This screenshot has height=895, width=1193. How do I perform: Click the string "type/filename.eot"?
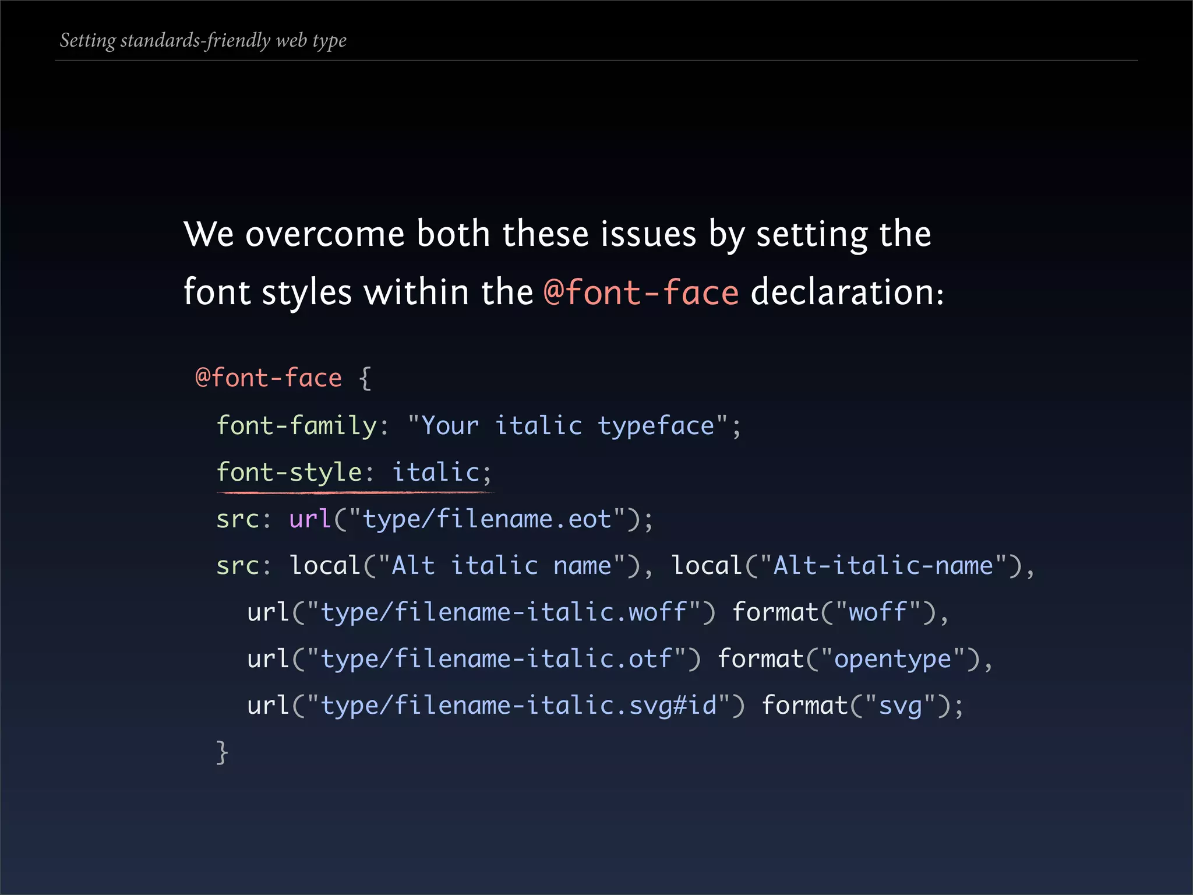tap(487, 519)
